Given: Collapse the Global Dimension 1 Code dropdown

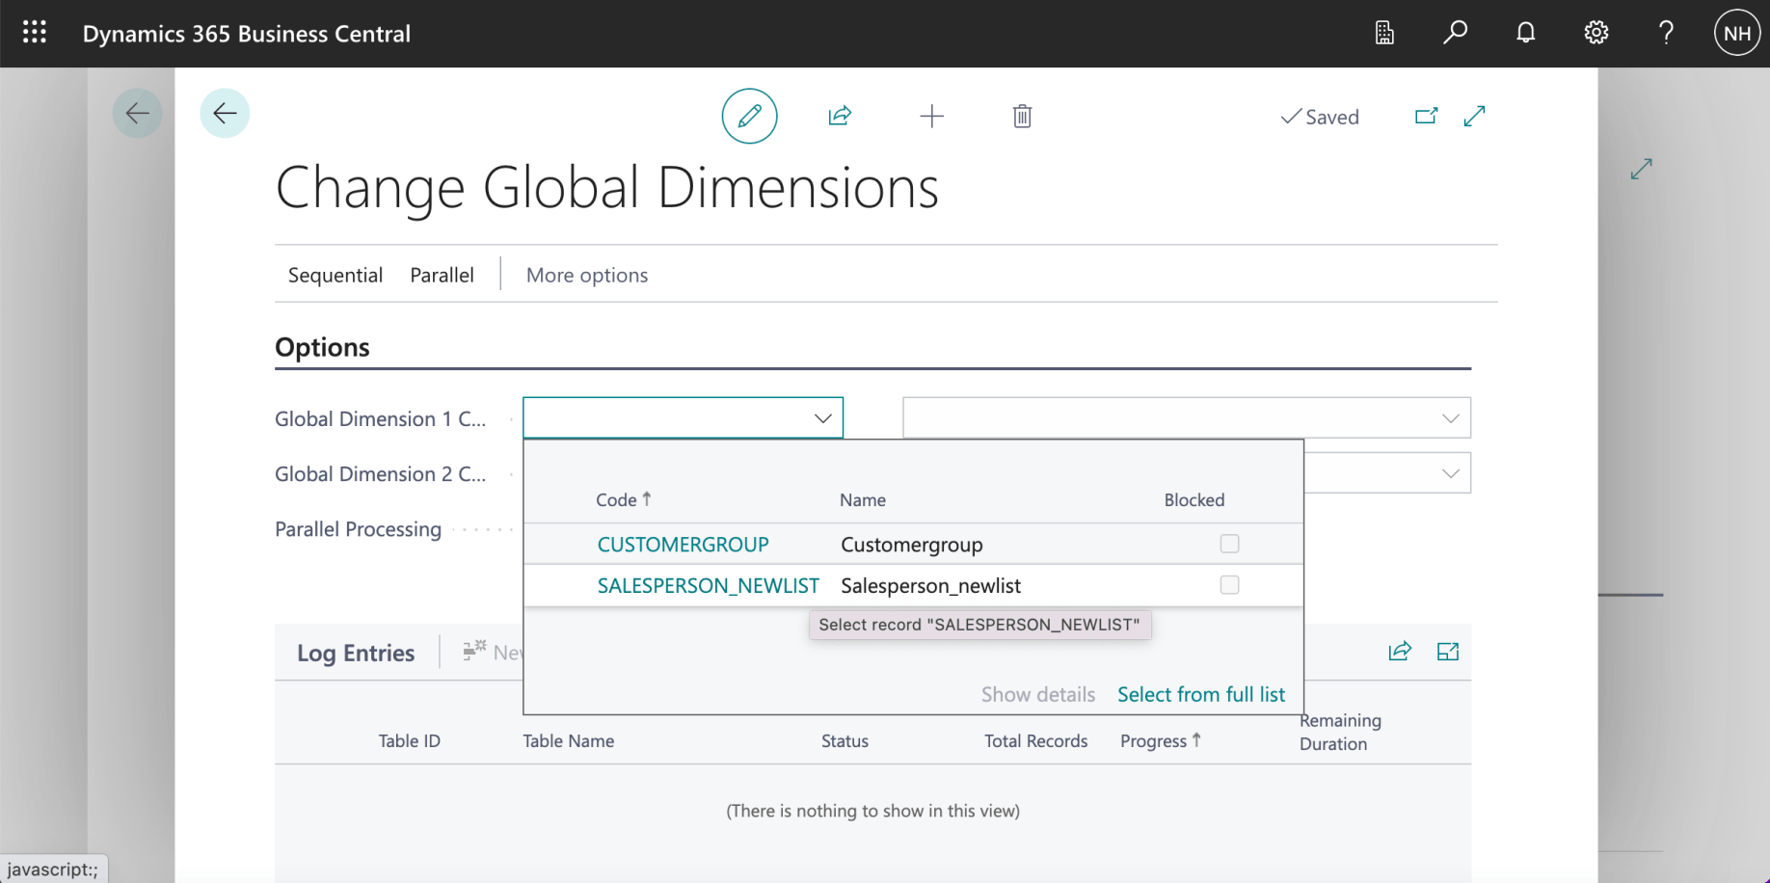Looking at the screenshot, I should (x=822, y=418).
